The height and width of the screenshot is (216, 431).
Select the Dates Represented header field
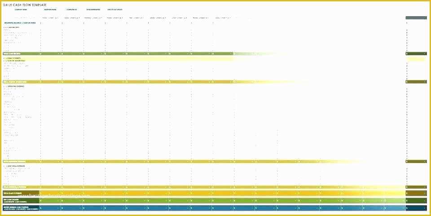[x=93, y=9]
